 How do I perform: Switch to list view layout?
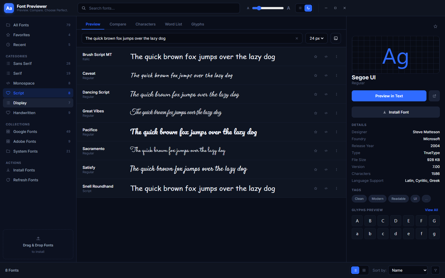point(355,270)
